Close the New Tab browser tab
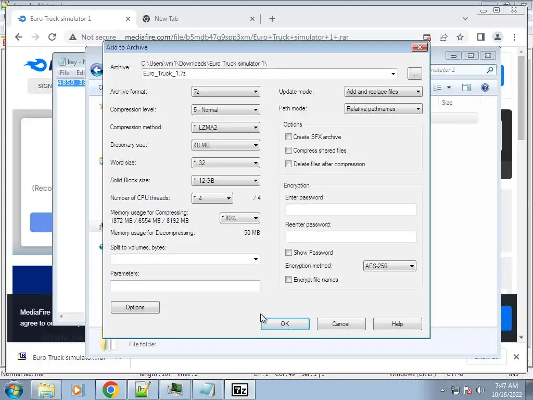This screenshot has height=400, width=533. click(x=252, y=19)
